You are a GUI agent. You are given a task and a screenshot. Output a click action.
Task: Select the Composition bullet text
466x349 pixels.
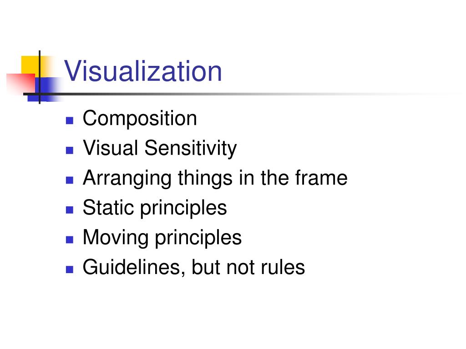[x=140, y=119]
